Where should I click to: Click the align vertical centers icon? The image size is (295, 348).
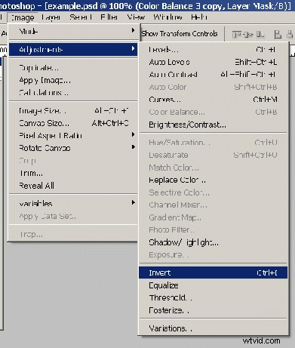pyautogui.click(x=248, y=34)
